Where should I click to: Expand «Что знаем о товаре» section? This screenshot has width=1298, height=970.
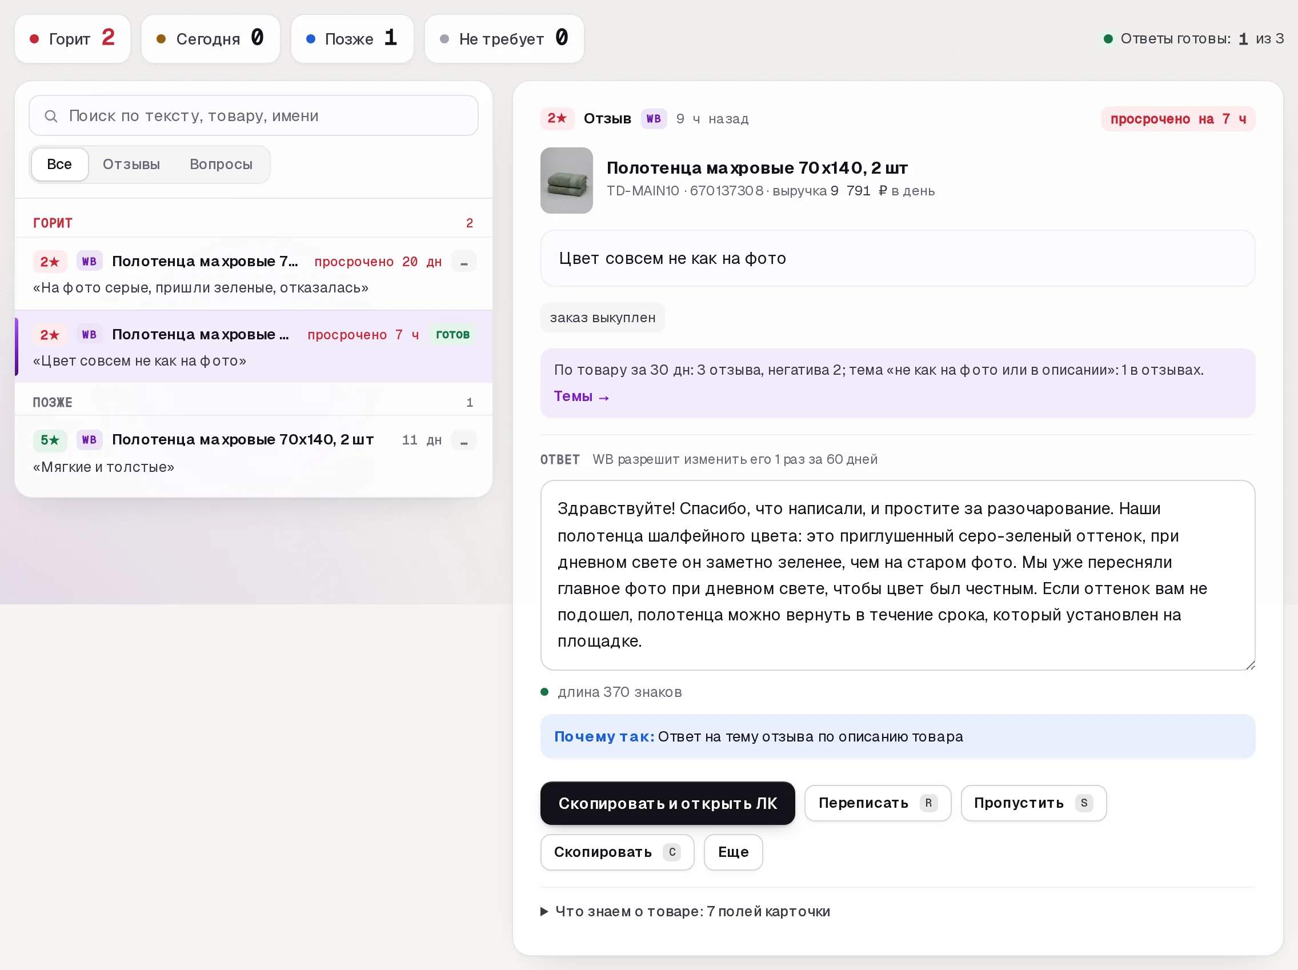pyautogui.click(x=685, y=911)
